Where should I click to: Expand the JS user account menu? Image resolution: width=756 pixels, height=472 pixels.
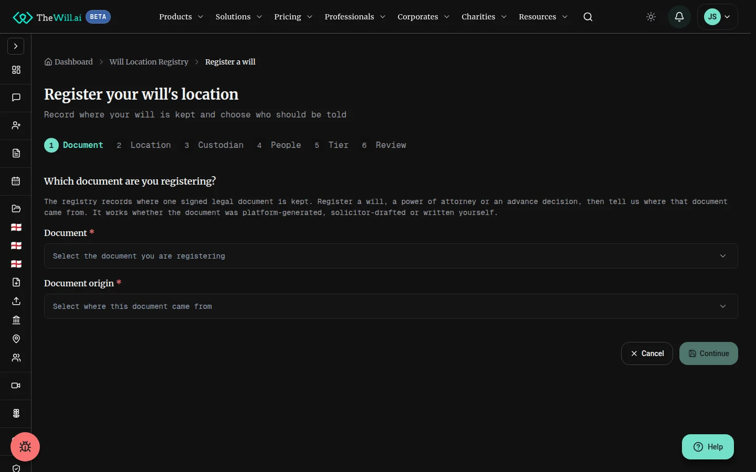coord(718,17)
